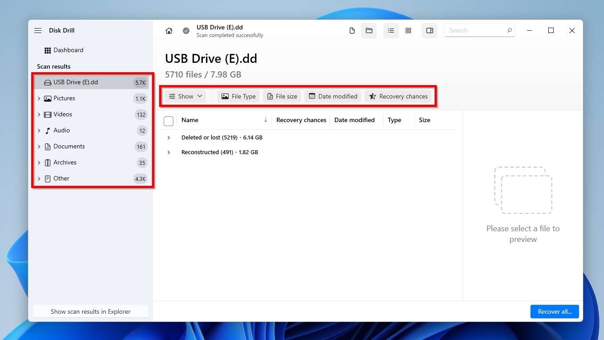The width and height of the screenshot is (604, 340).
Task: Go to home via house icon
Action: (x=169, y=31)
